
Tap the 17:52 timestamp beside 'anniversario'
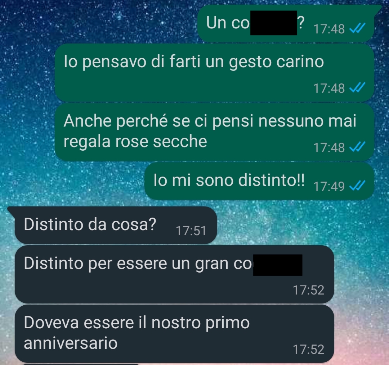click(309, 350)
